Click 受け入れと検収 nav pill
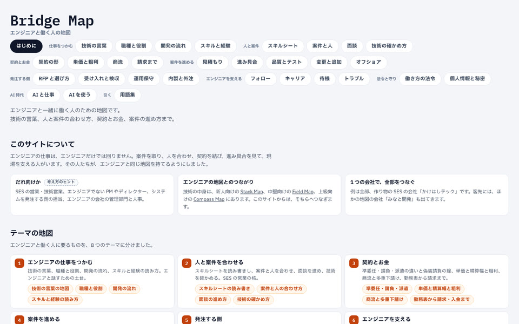The width and height of the screenshot is (519, 324). point(102,79)
